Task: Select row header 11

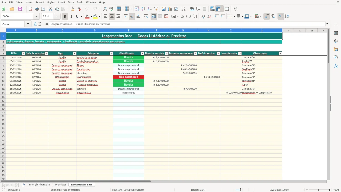Action: tap(3, 77)
